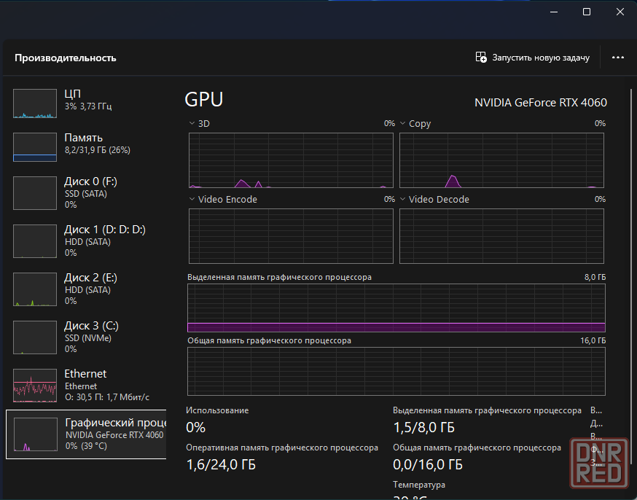The width and height of the screenshot is (637, 500).
Task: Click the shared GPU memory graph
Action: tap(396, 372)
